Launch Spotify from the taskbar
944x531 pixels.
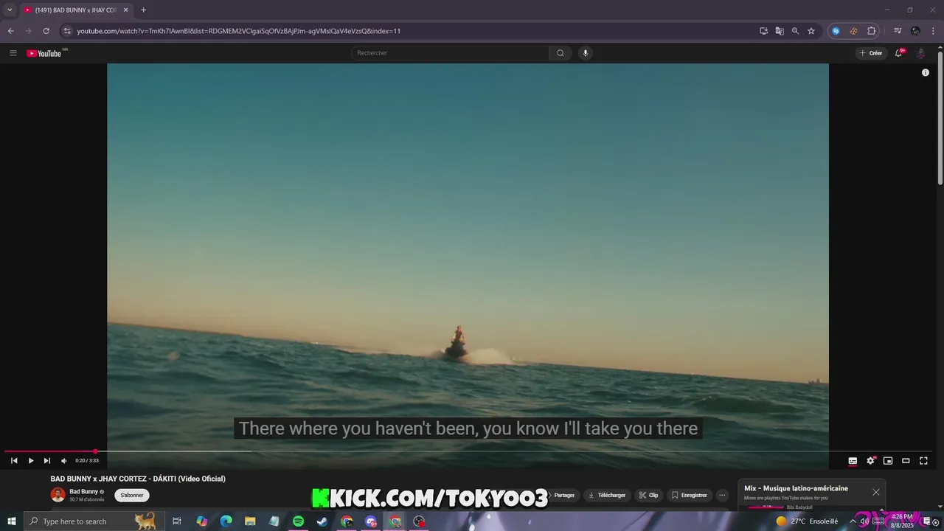(298, 521)
